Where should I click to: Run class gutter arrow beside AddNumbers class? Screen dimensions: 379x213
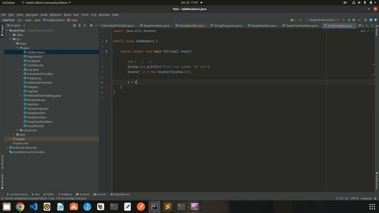(107, 41)
